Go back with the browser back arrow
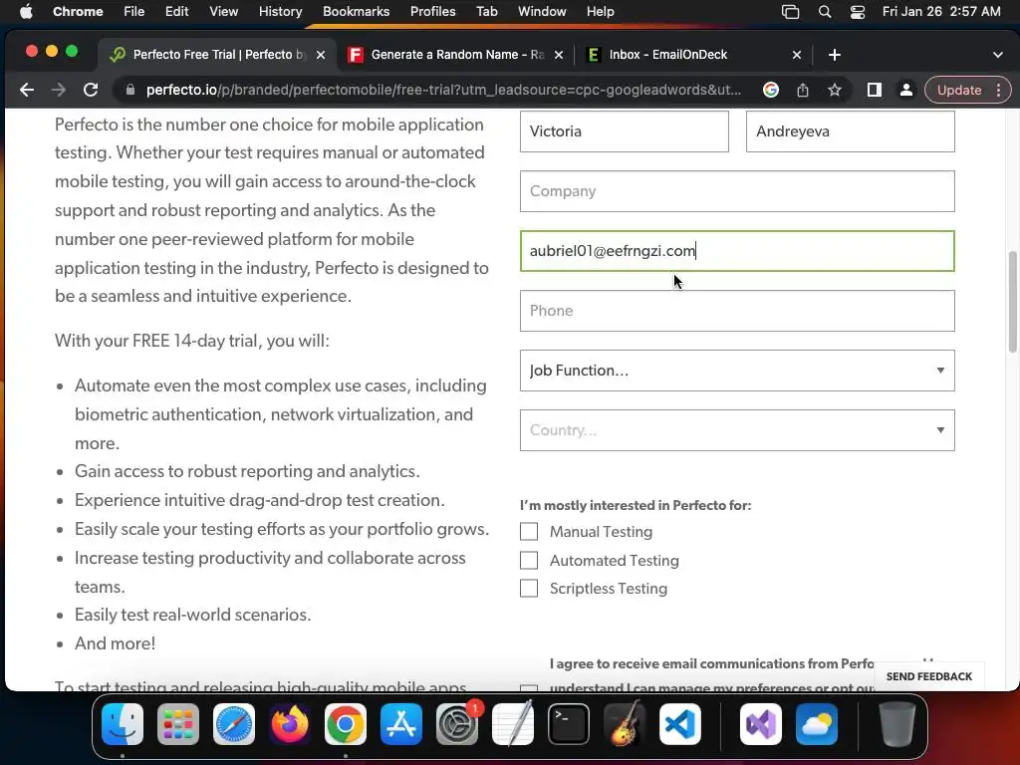The image size is (1020, 765). 27,90
